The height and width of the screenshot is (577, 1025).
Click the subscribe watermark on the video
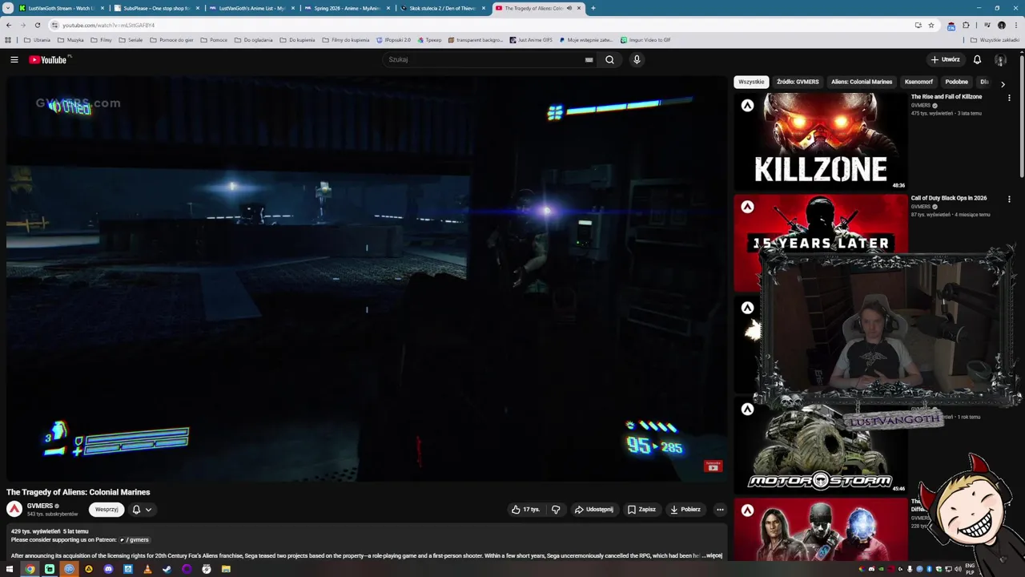(713, 466)
